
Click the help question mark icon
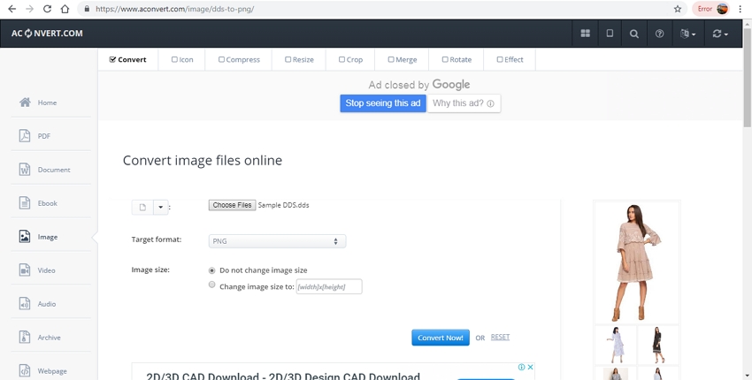pyautogui.click(x=659, y=34)
